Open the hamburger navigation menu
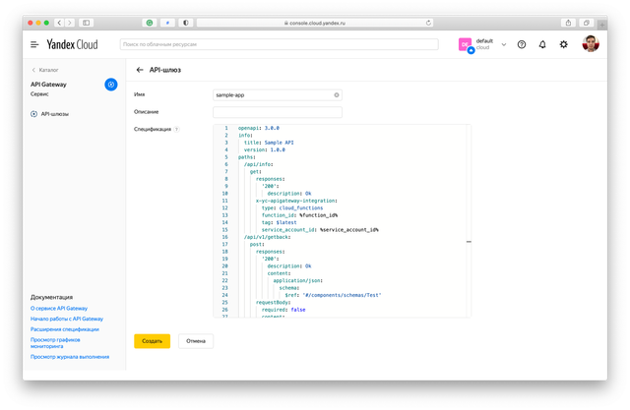 (x=34, y=44)
